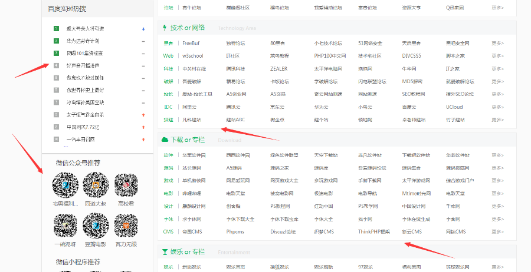The image size is (531, 272).
Task: Open the DIVCSS5 link
Action: pyautogui.click(x=411, y=56)
